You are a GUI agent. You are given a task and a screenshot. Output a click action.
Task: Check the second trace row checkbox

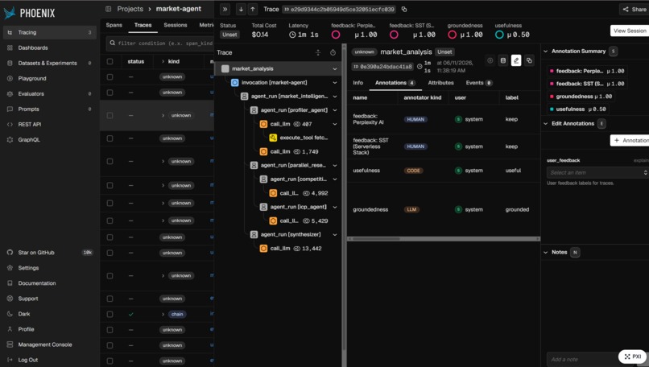[110, 93]
